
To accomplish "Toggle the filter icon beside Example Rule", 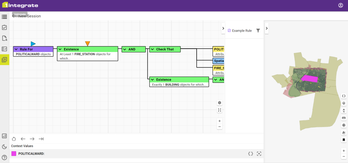I will [258, 31].
